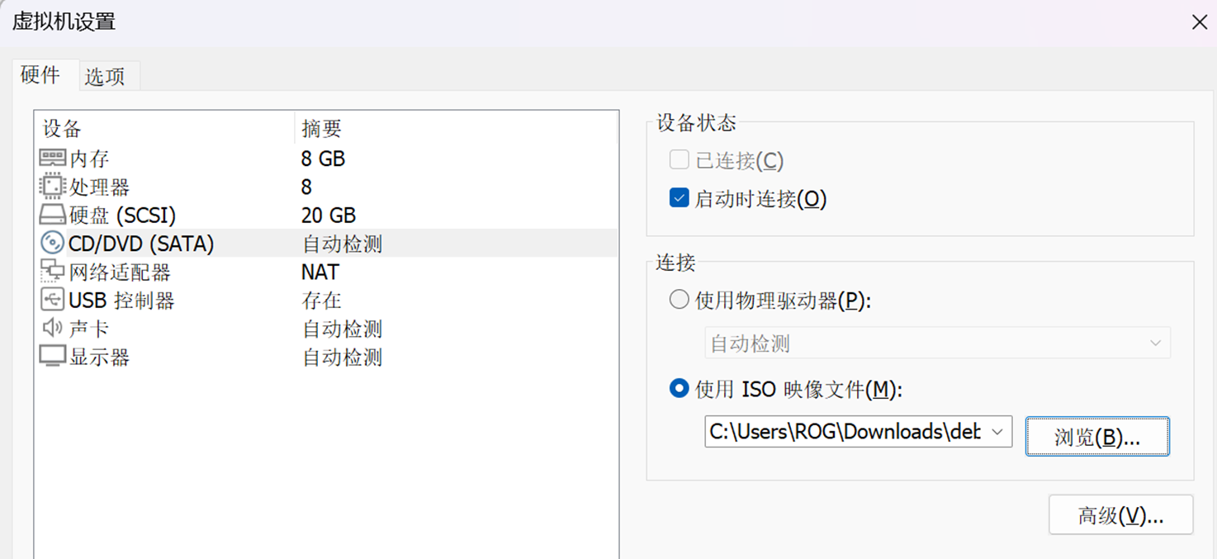Viewport: 1217px width, 559px height.
Task: Switch to the 选项 (Options) tab
Action: [x=105, y=77]
